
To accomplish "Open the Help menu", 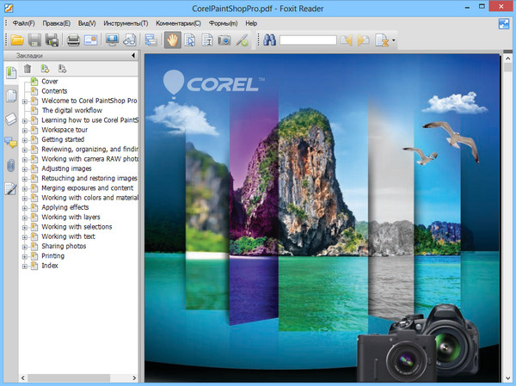I will point(251,23).
